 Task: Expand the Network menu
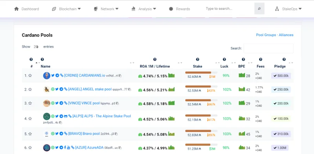click(106, 9)
